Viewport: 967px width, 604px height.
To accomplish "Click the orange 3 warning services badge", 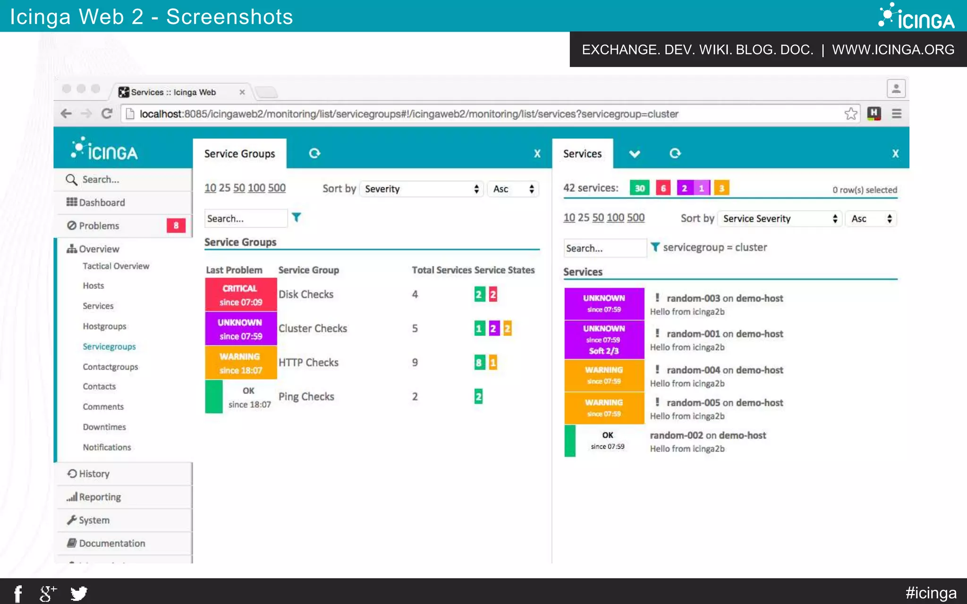I will 721,188.
